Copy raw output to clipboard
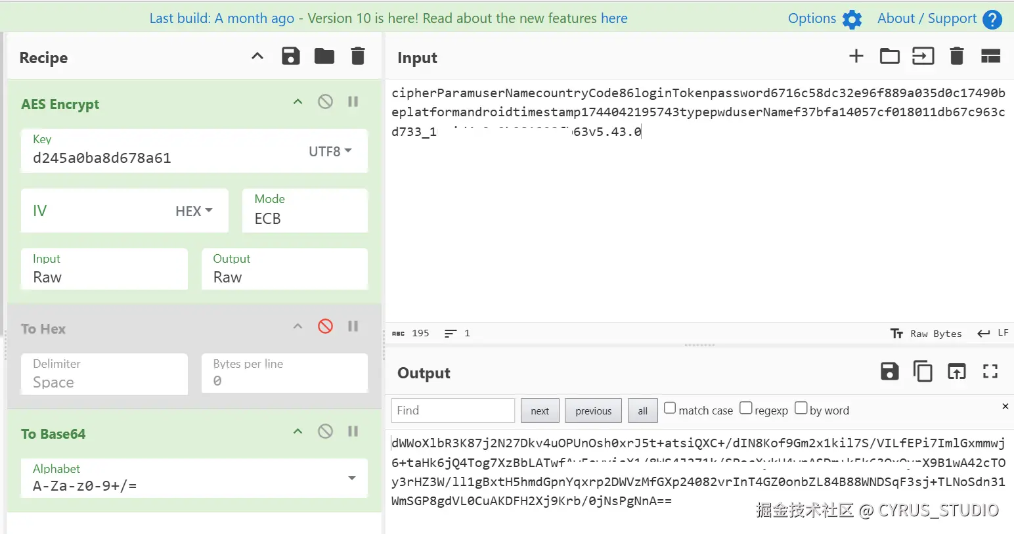This screenshot has width=1014, height=534. [923, 372]
